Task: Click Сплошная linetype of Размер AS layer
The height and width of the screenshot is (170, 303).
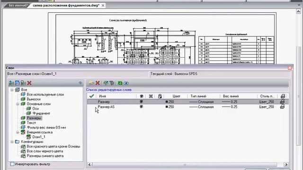Action: click(x=201, y=107)
